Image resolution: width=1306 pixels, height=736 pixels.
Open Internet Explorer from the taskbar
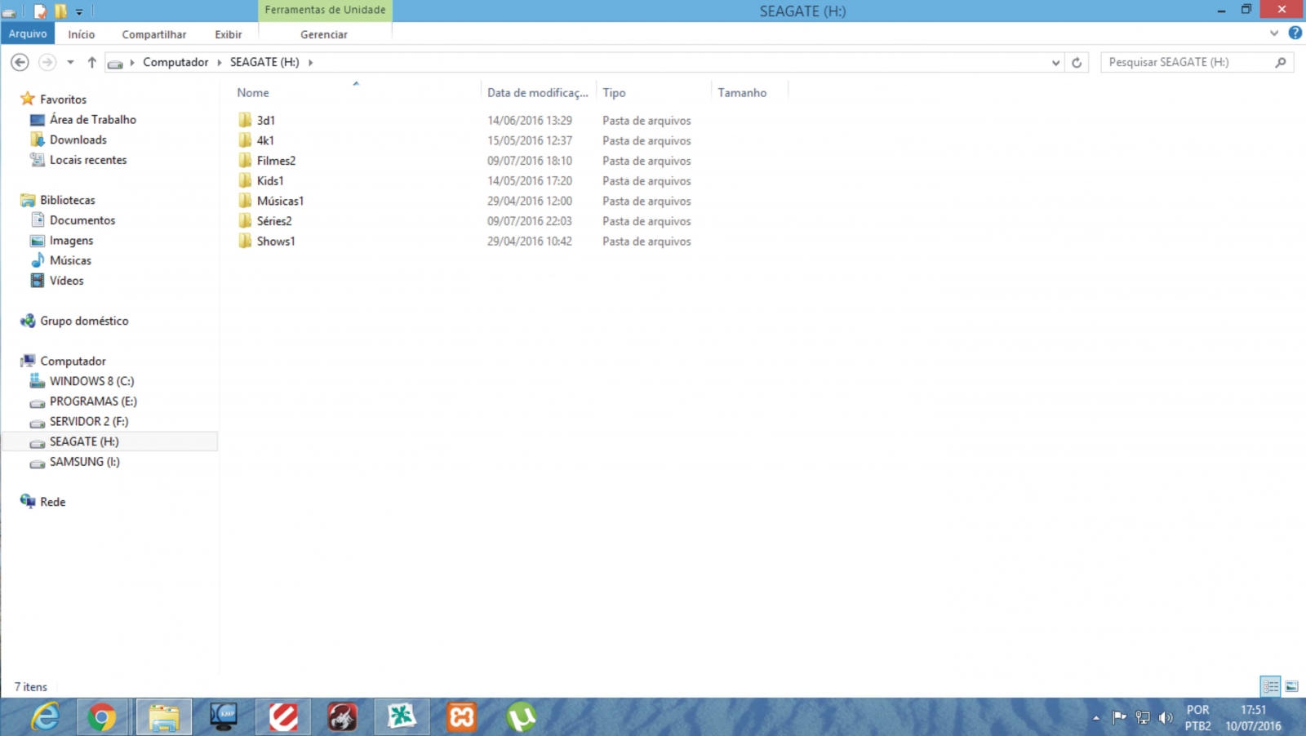pyautogui.click(x=46, y=717)
